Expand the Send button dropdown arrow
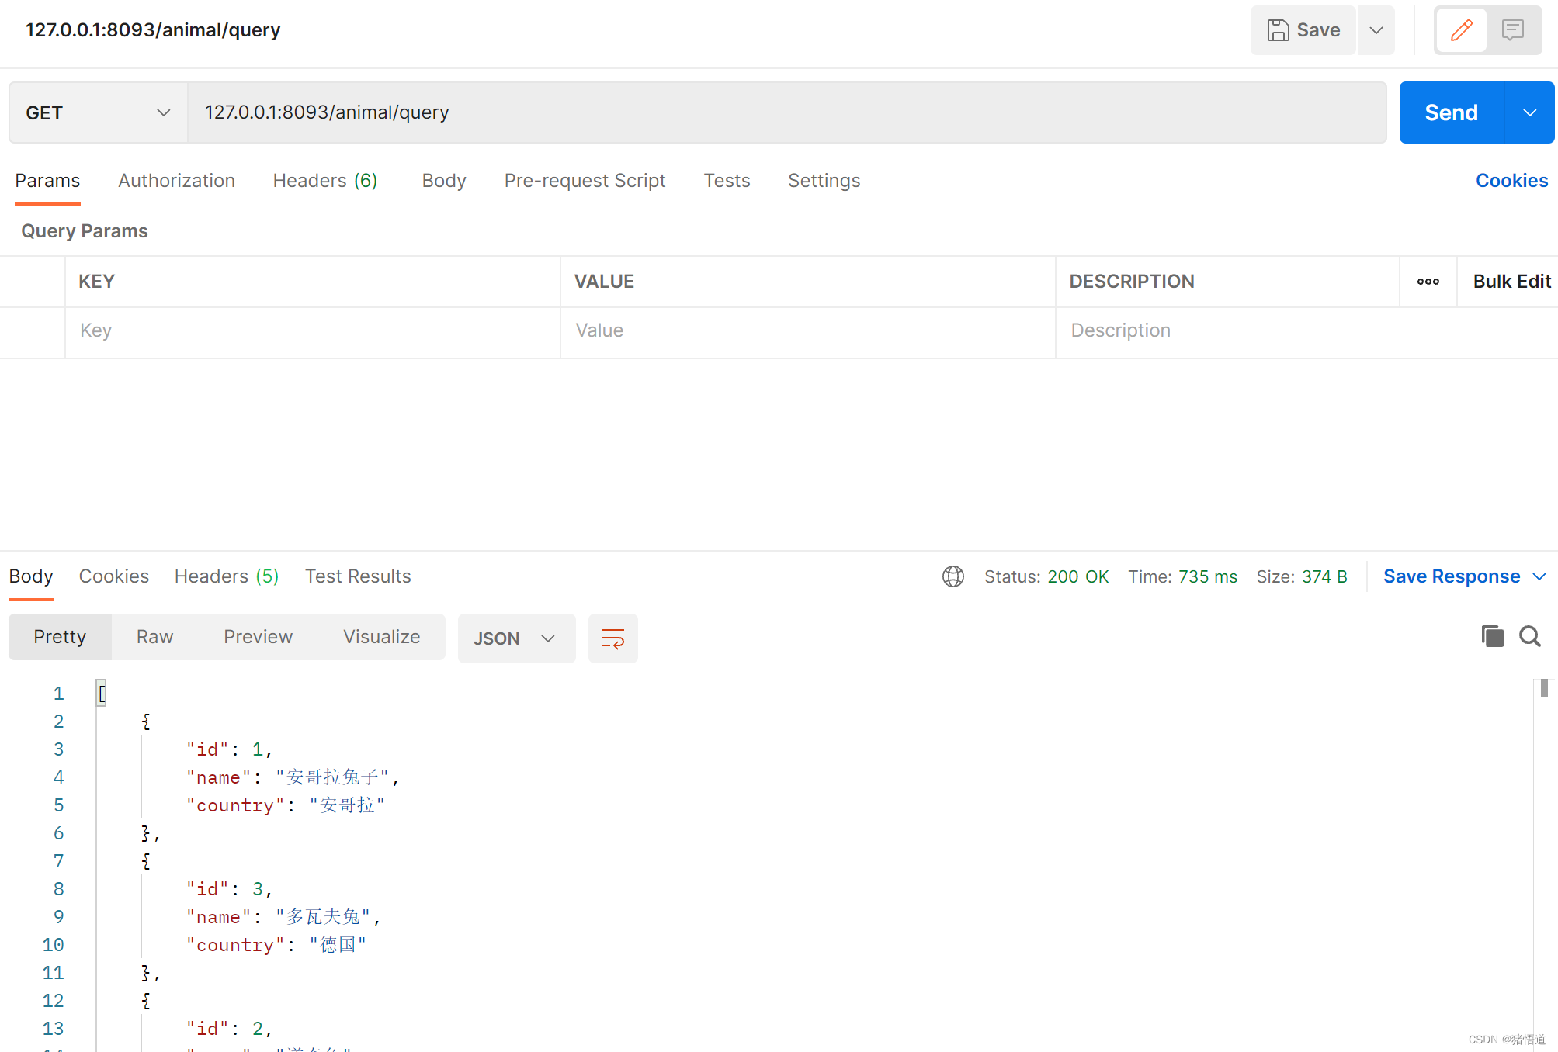Viewport: 1558px width, 1052px height. point(1529,112)
